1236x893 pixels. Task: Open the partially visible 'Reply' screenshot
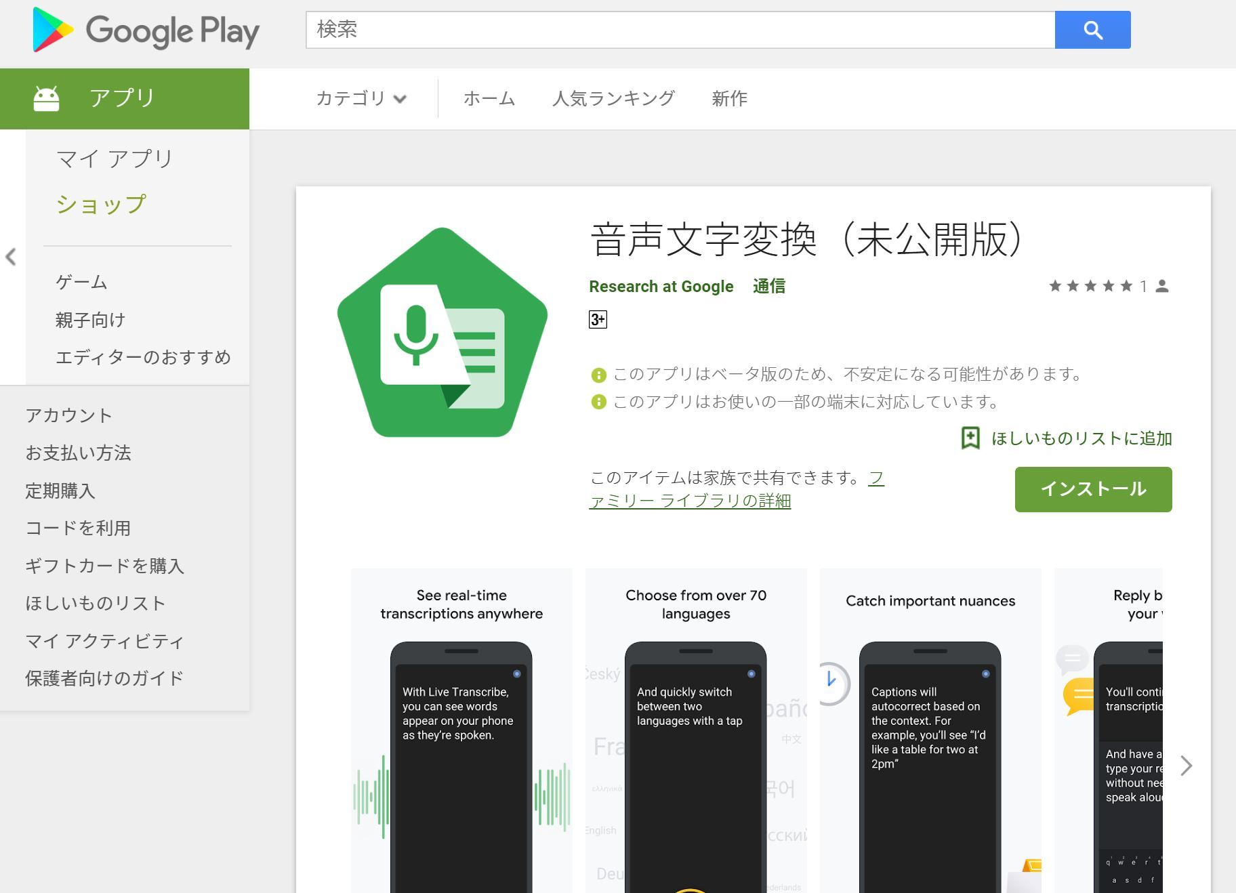click(x=1109, y=731)
